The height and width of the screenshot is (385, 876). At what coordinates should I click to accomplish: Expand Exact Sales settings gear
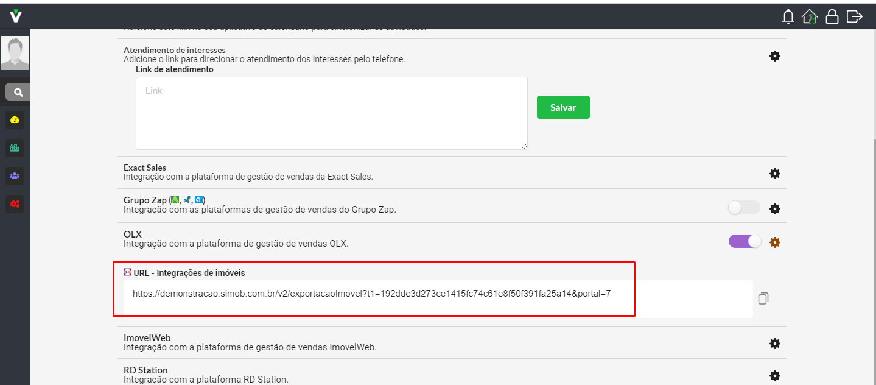pos(775,174)
